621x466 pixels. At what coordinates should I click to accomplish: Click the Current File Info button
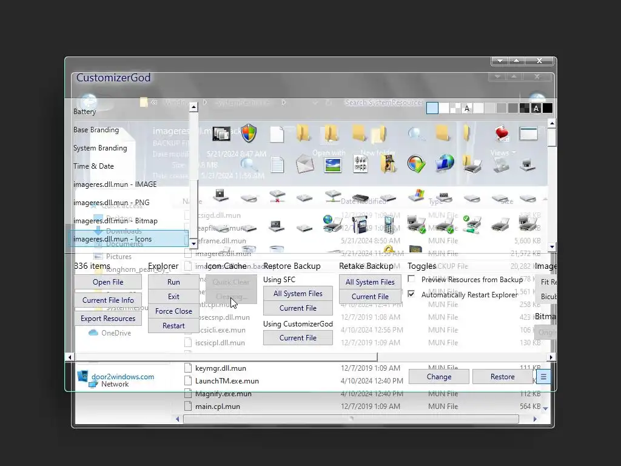108,300
